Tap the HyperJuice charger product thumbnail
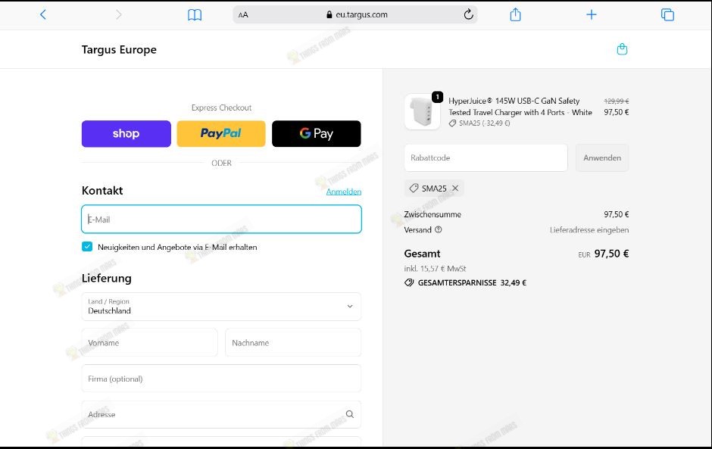The image size is (712, 449). pyautogui.click(x=422, y=112)
